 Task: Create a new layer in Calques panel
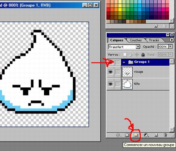[156, 135]
